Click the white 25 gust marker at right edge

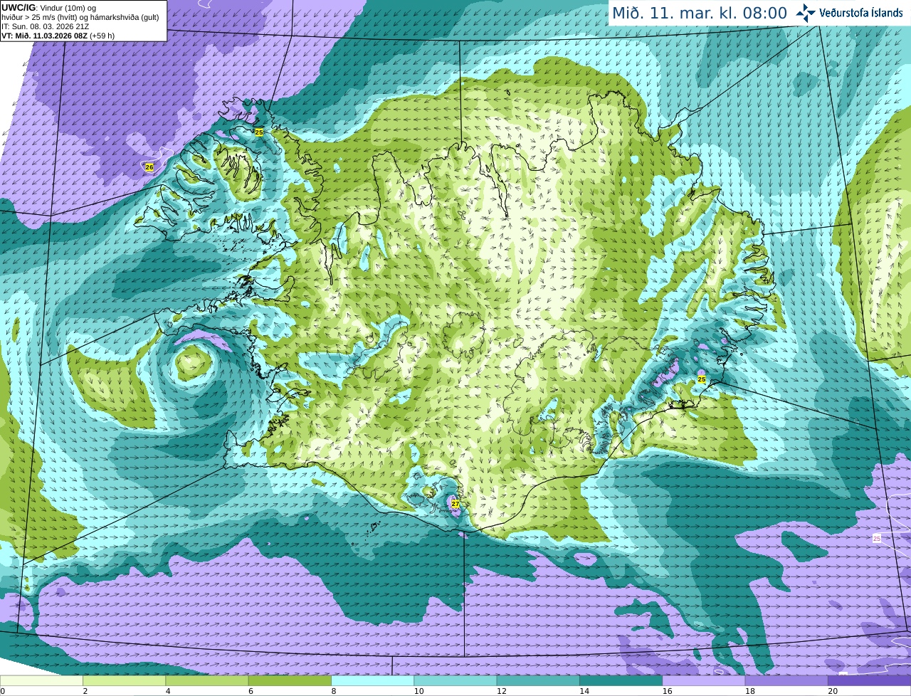click(x=877, y=539)
